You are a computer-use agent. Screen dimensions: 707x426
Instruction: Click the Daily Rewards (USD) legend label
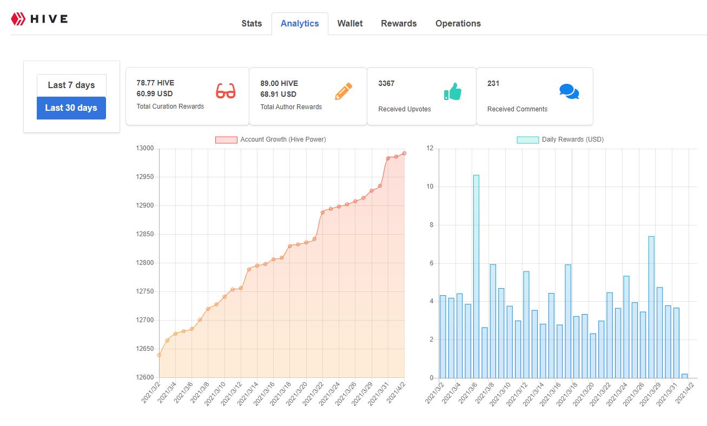[573, 139]
